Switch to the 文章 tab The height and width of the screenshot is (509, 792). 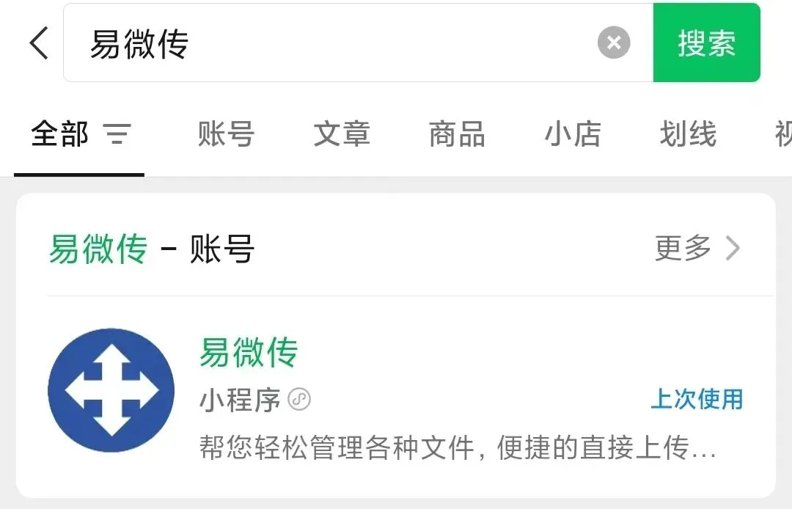(342, 134)
